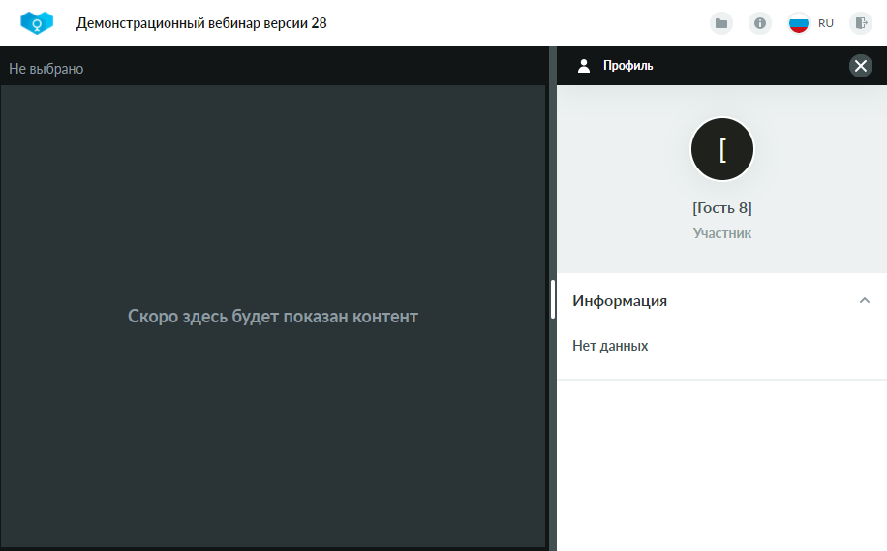Click the [Гость 8] user name
Screen dimensions: 887x551
[x=722, y=208]
